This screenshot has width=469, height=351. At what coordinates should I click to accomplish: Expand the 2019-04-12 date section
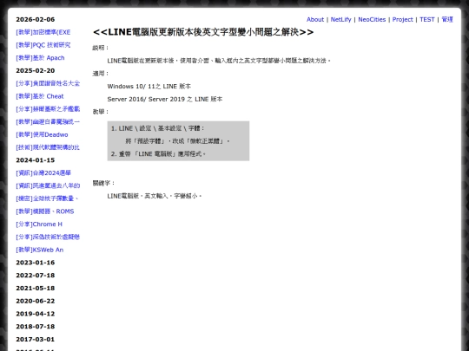(36, 314)
